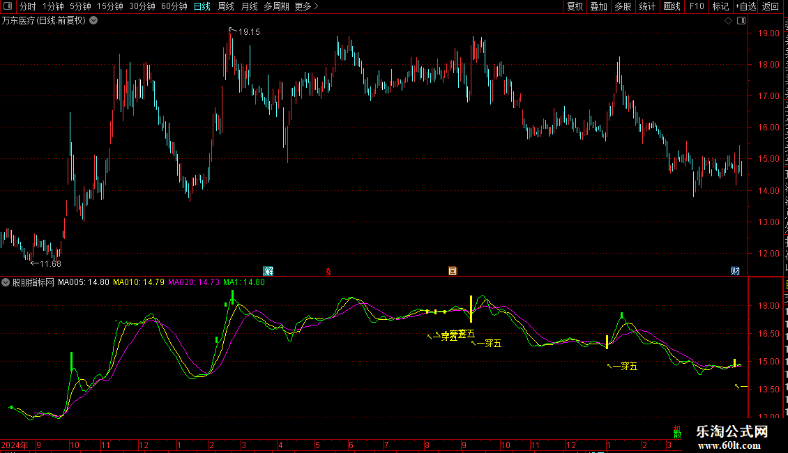Toggle the left sidebar panel icon

[8, 6]
